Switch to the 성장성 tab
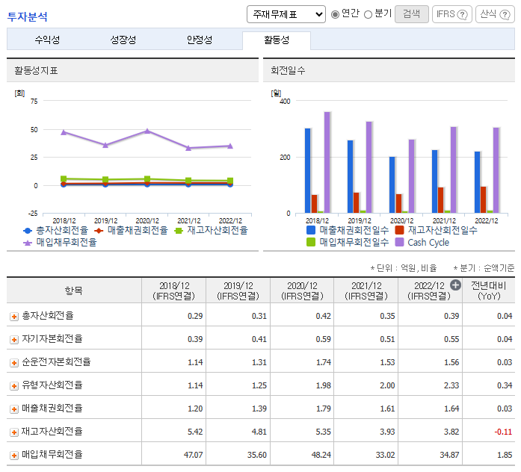Screen dimensions: 521x472 coord(123,40)
